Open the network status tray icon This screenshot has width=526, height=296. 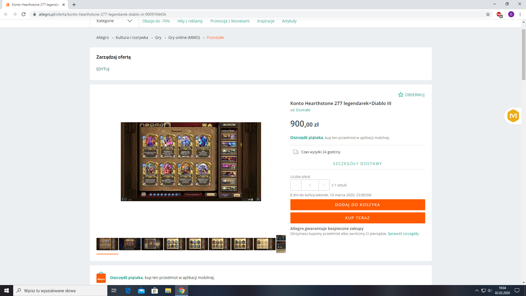tap(484, 291)
